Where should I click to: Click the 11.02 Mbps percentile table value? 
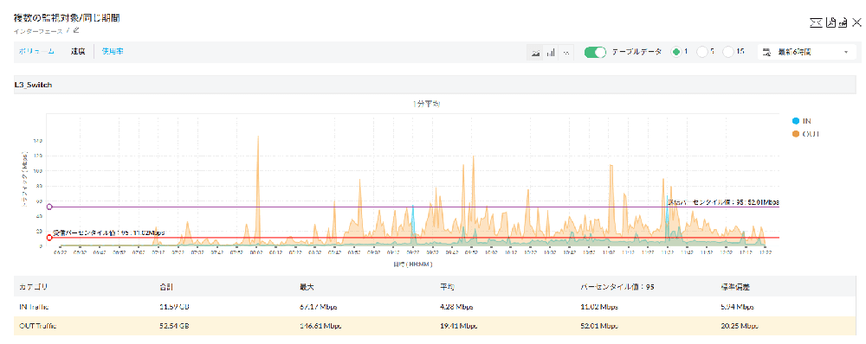599,307
